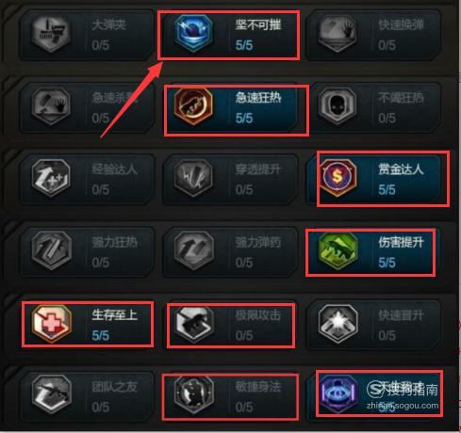Click the green 伤害提升 skill icon
This screenshot has width=461, height=433.
pyautogui.click(x=338, y=251)
